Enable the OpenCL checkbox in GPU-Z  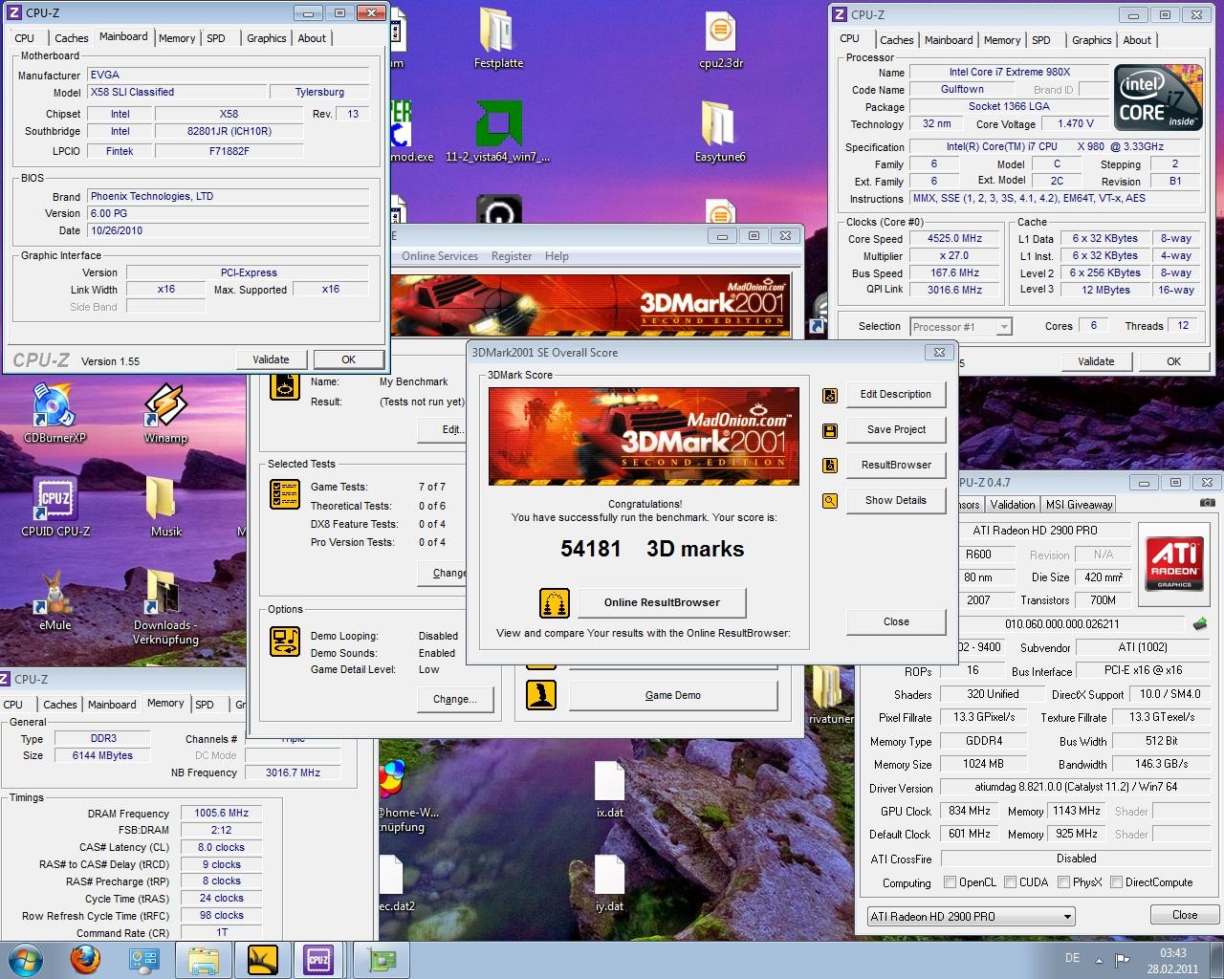[x=950, y=882]
